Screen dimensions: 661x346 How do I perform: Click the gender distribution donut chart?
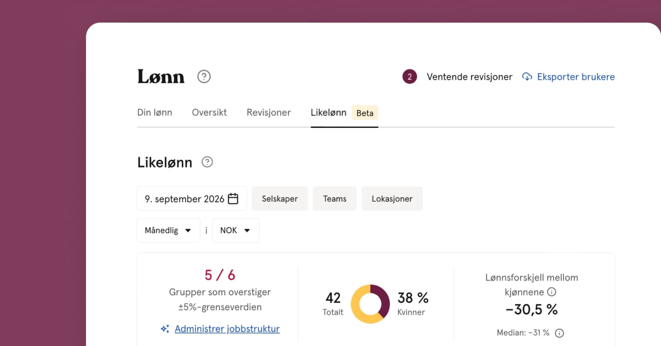point(370,304)
